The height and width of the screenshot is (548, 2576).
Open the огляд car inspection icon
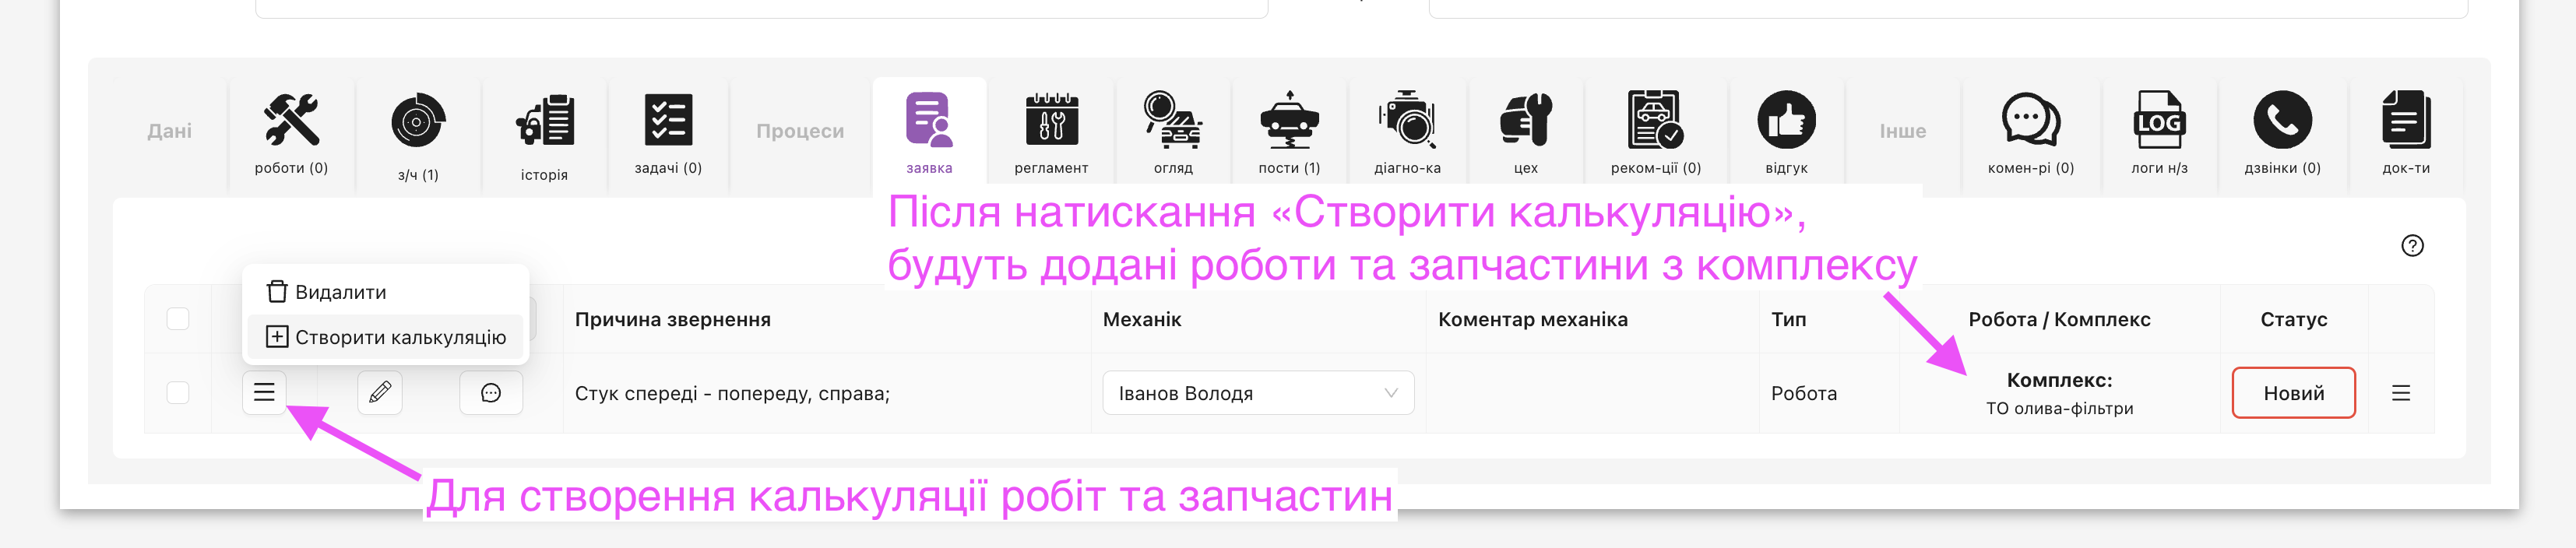pos(1173,121)
